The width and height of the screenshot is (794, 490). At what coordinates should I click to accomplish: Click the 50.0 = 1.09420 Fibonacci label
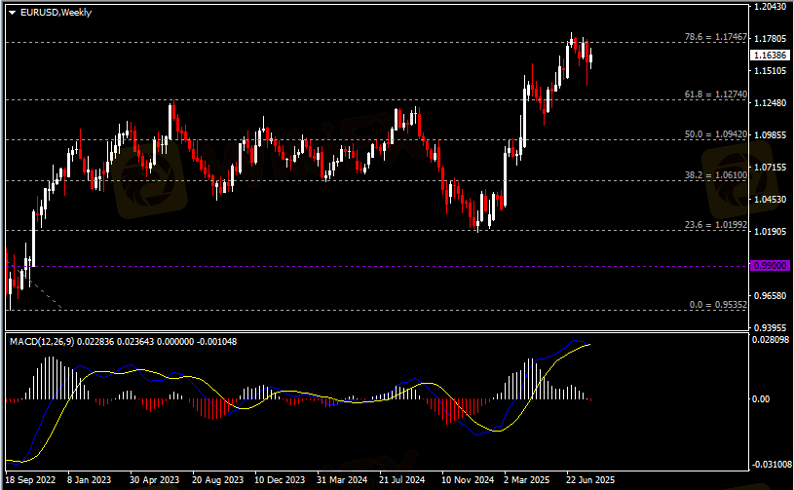715,134
